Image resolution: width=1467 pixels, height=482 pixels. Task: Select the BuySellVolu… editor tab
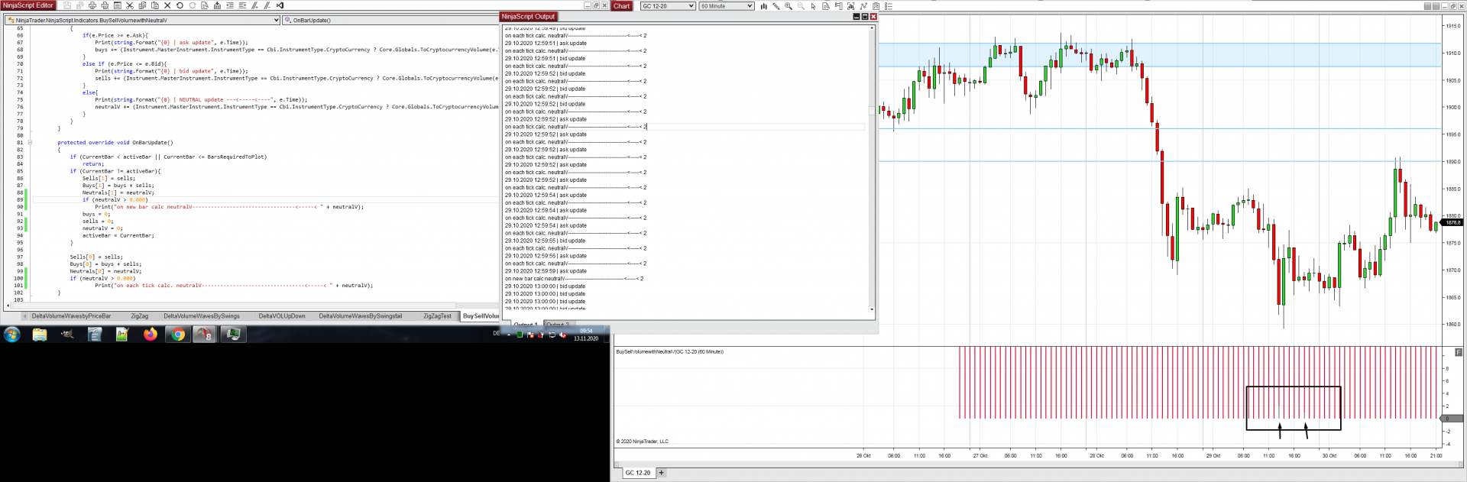(x=480, y=316)
